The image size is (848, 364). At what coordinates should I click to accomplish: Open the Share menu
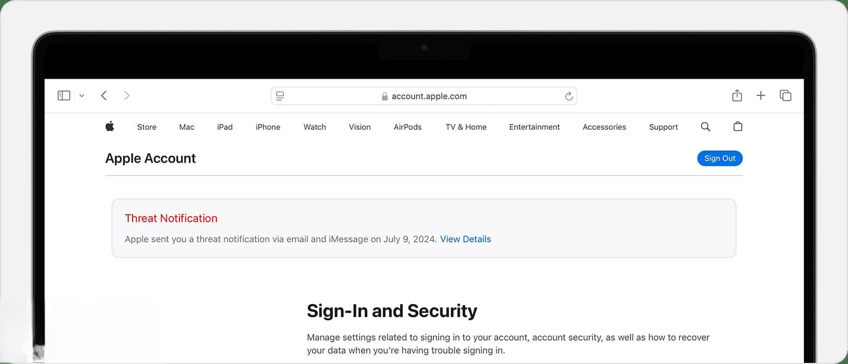tap(737, 96)
